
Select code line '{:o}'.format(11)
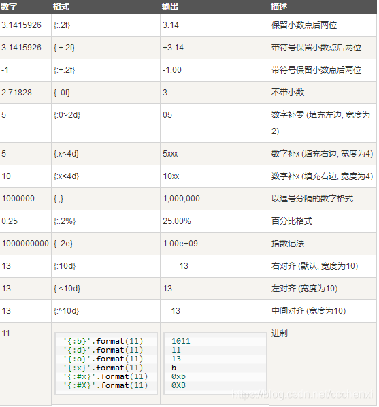click(x=103, y=359)
